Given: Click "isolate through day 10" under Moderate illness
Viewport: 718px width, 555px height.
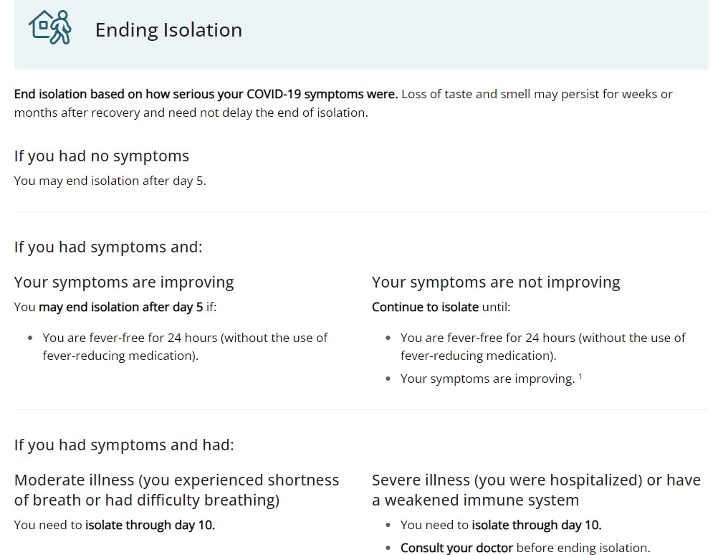Looking at the screenshot, I should coord(150,525).
